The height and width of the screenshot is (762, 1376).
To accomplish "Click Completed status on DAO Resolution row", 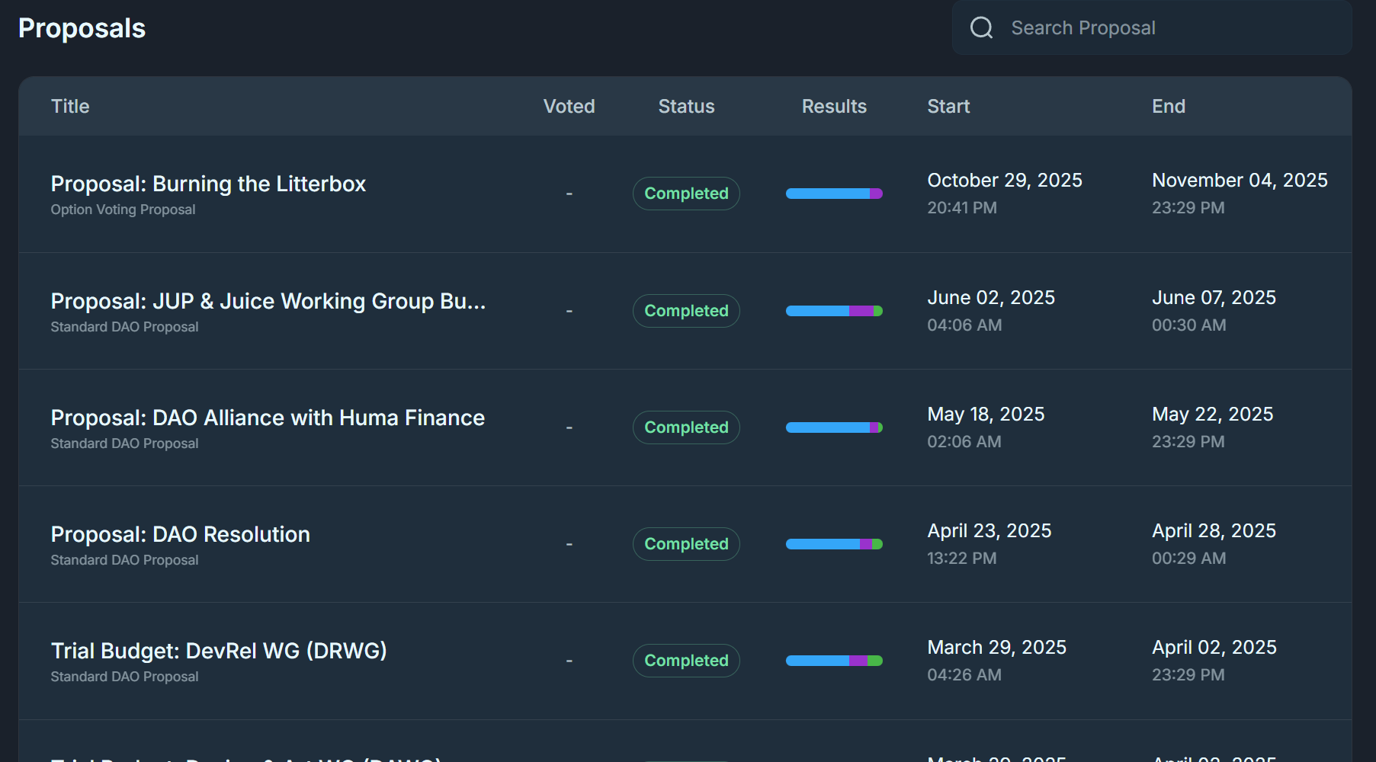I will pyautogui.click(x=686, y=544).
